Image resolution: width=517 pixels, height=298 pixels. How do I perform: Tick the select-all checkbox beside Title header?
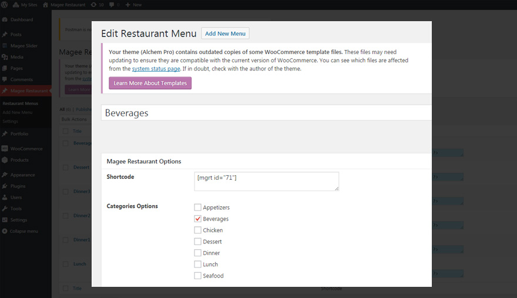pyautogui.click(x=66, y=131)
